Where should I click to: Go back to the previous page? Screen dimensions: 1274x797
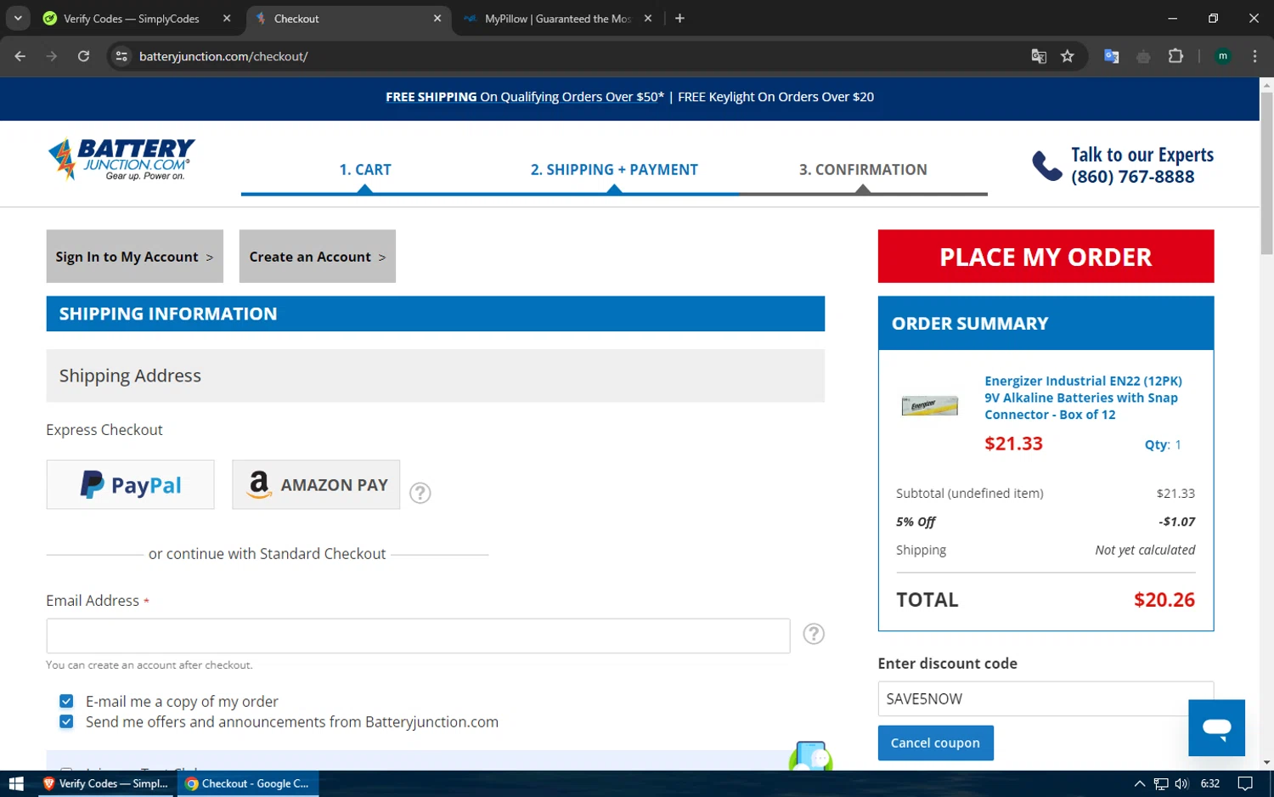tap(20, 56)
